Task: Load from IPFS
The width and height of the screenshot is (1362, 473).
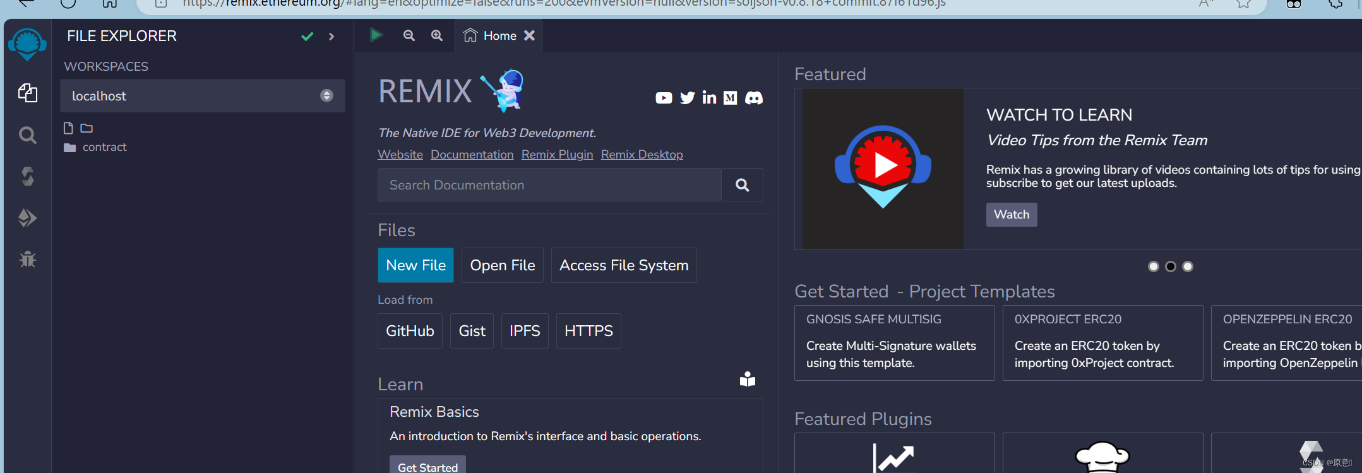Action: (525, 331)
